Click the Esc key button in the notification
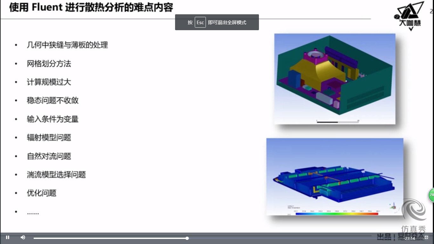434x244 pixels. click(x=200, y=22)
